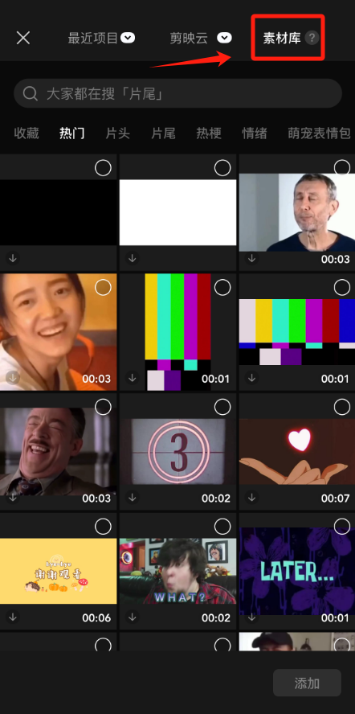Viewport: 355px width, 714px height.
Task: Download the vertical color bars clip
Action: pos(132,377)
